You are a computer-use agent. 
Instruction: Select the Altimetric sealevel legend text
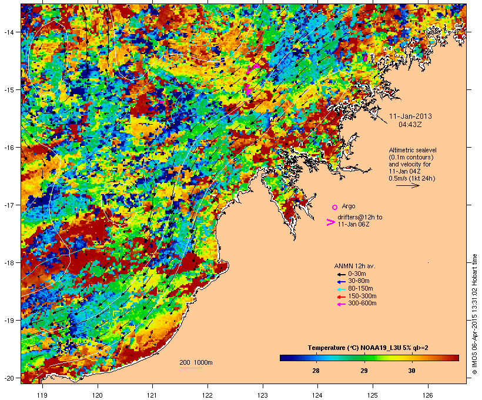pos(413,164)
